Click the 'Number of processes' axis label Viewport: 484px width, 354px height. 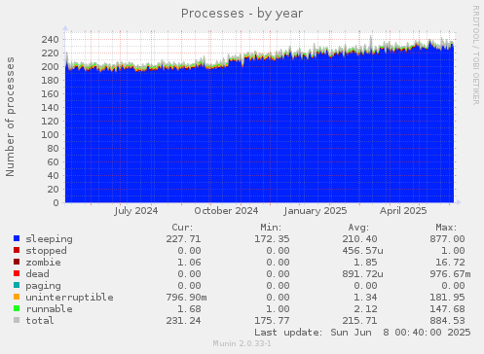tap(10, 117)
